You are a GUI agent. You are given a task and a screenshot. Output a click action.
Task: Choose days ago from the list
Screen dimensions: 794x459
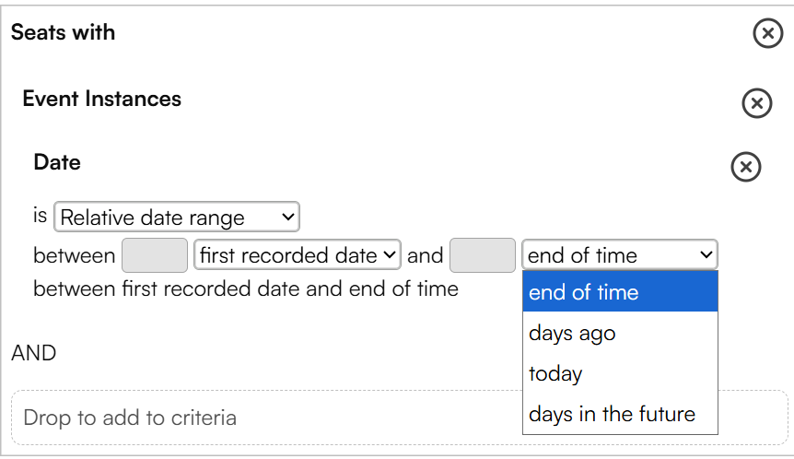620,333
